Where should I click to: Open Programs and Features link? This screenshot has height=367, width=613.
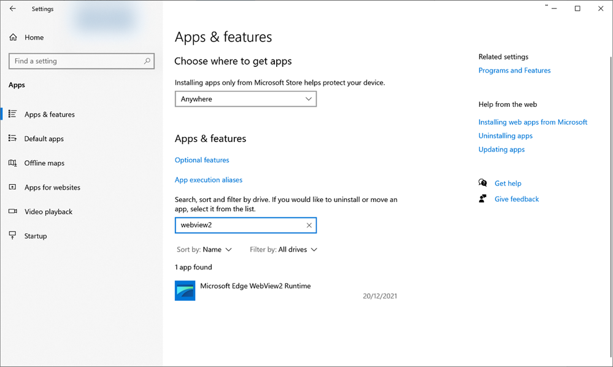pyautogui.click(x=514, y=71)
